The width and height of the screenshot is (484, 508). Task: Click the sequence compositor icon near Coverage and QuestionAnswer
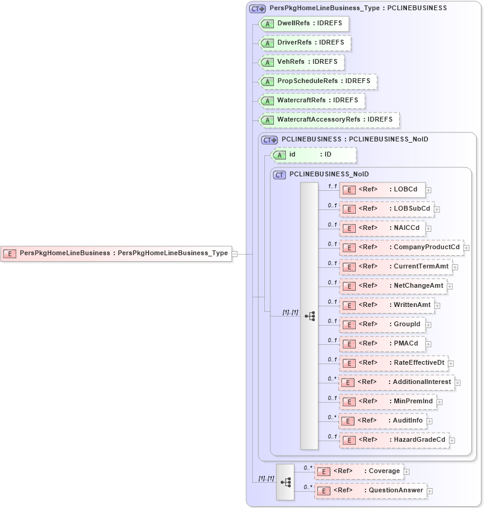pyautogui.click(x=285, y=481)
